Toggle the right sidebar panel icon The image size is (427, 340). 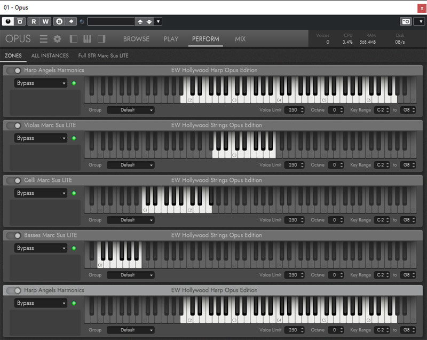click(101, 39)
